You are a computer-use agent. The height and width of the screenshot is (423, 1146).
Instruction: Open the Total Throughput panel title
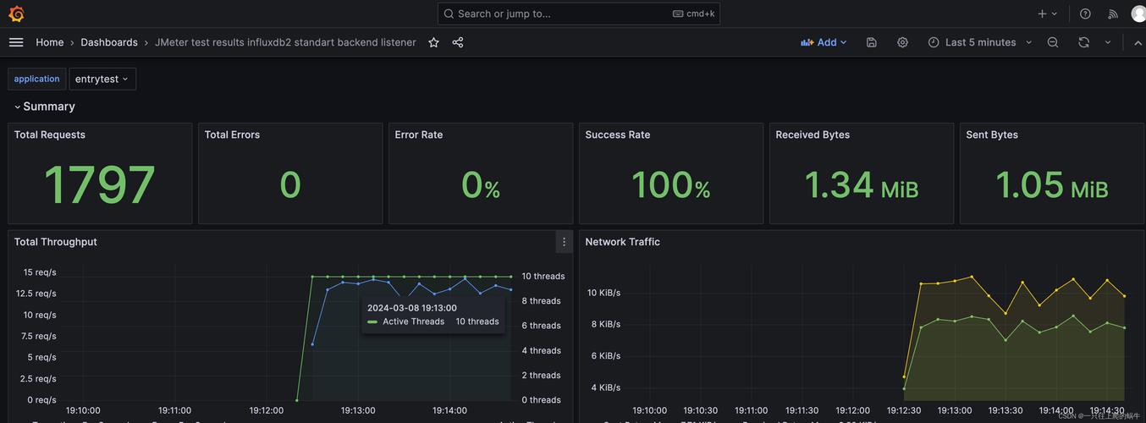coord(56,242)
